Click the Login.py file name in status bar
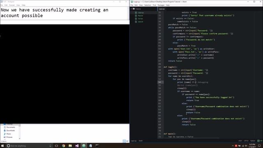 [x=134, y=141]
